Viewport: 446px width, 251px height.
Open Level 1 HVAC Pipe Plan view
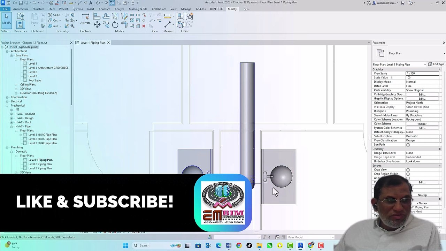[x=43, y=135]
